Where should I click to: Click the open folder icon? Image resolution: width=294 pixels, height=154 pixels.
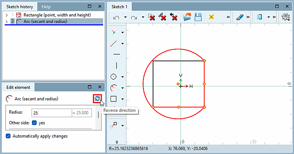click(187, 17)
